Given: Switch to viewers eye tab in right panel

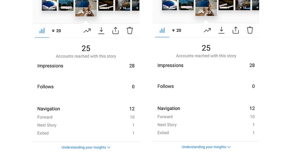Looking at the screenshot, I should pyautogui.click(x=176, y=30).
